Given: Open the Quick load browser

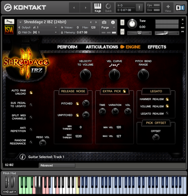Looking at the screenshot, I should 108,8.
